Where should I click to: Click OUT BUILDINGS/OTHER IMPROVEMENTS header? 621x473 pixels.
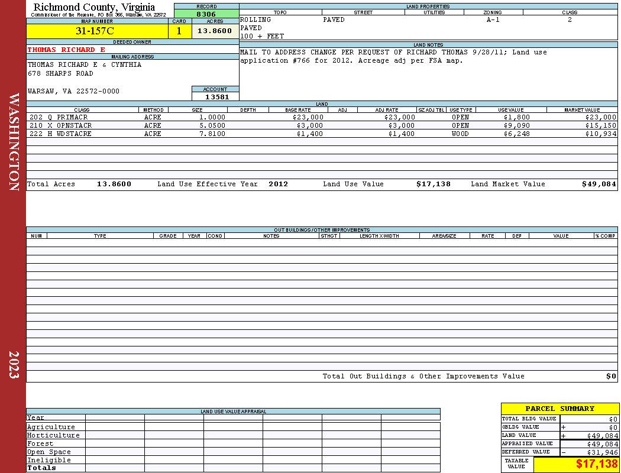(322, 229)
